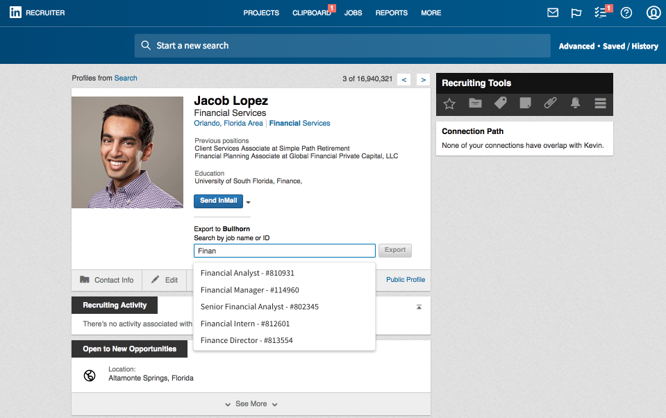Open the flag notifications icon

576,13
